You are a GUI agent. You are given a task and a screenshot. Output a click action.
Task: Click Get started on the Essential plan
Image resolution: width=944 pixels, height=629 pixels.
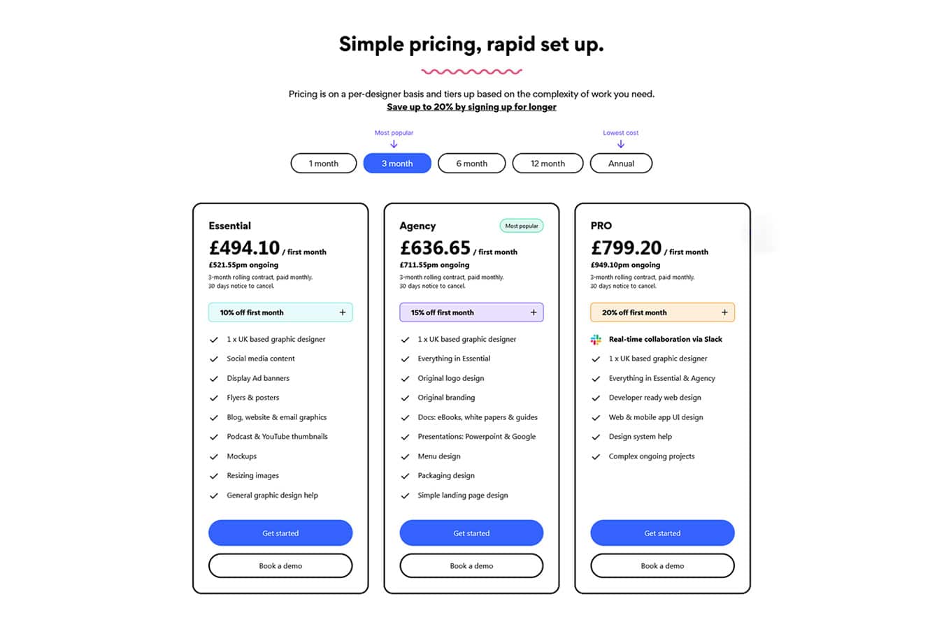[280, 533]
